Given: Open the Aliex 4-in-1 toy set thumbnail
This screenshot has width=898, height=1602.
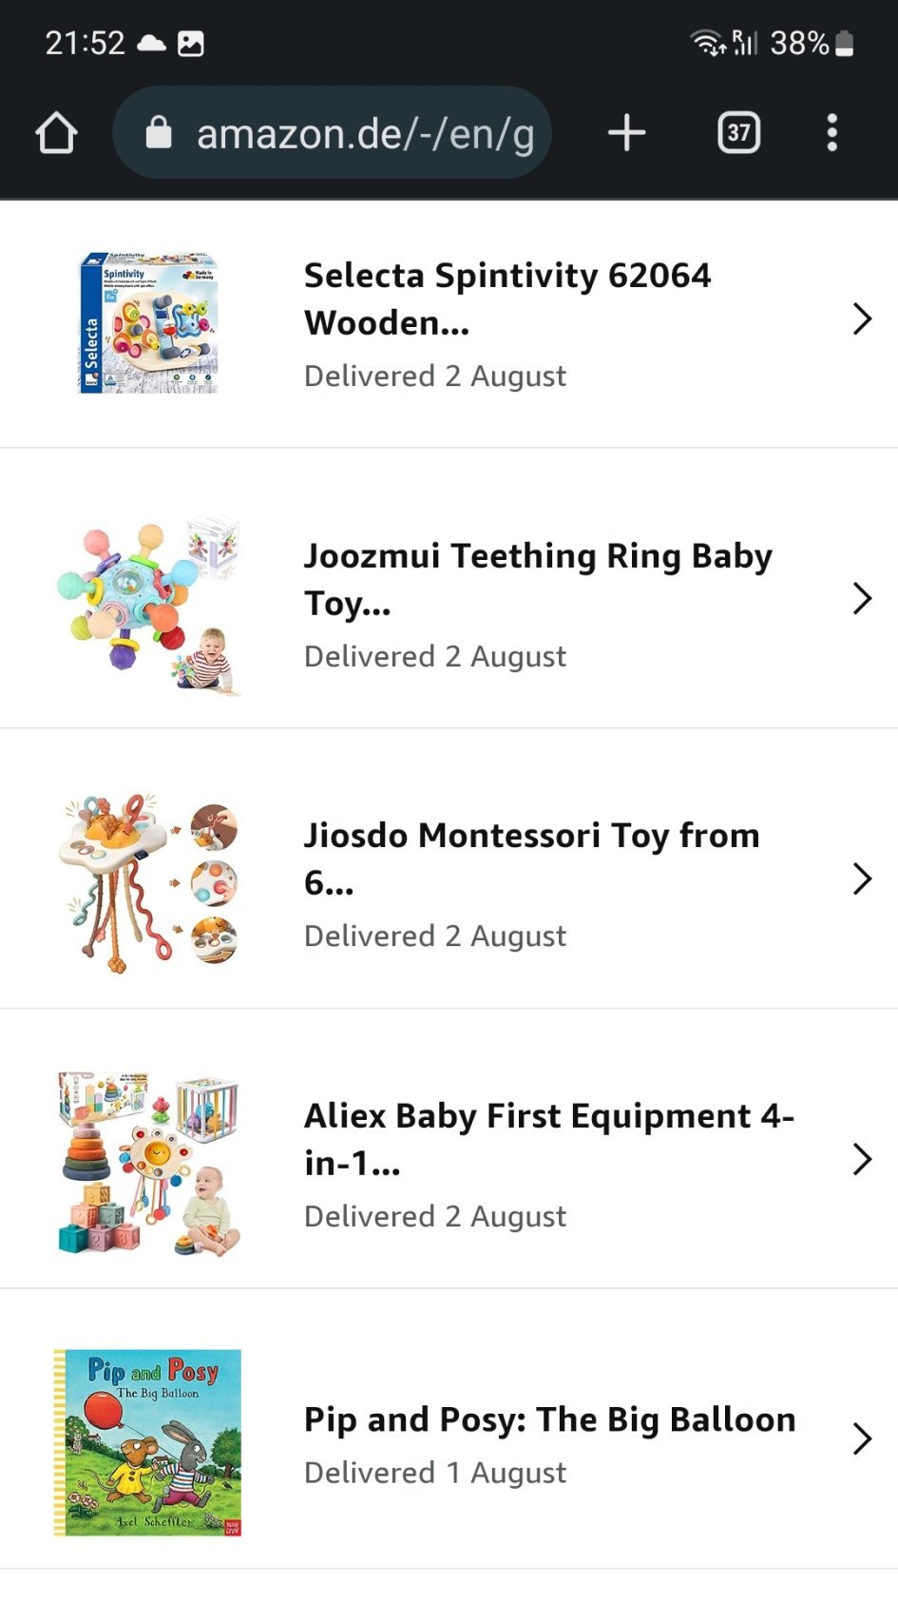Looking at the screenshot, I should pyautogui.click(x=148, y=1164).
